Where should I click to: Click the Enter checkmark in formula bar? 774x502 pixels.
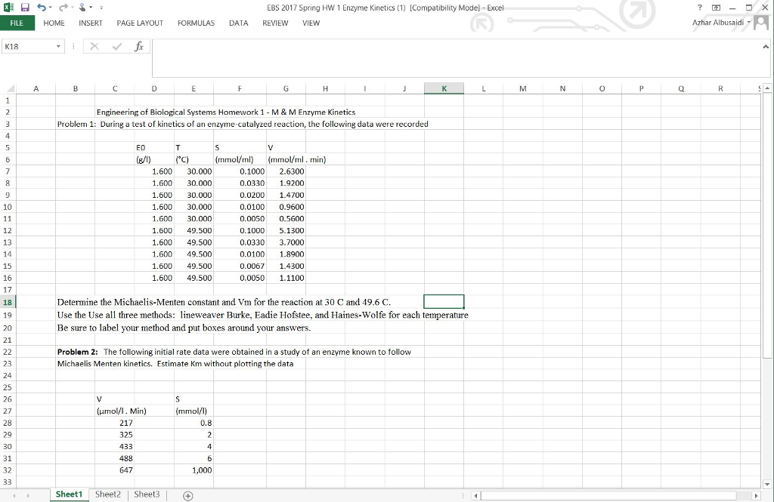118,47
